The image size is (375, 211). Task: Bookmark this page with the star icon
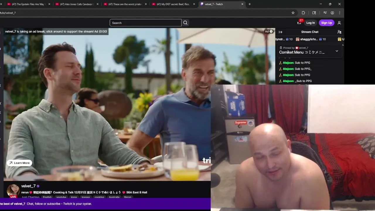(x=293, y=13)
